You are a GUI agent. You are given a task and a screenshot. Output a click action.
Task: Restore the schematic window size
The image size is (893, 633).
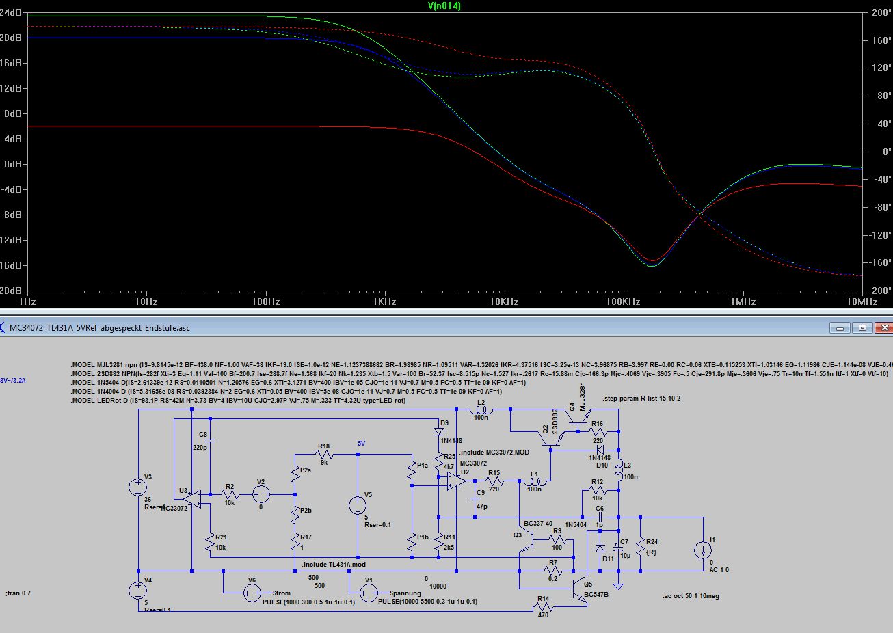tap(862, 328)
